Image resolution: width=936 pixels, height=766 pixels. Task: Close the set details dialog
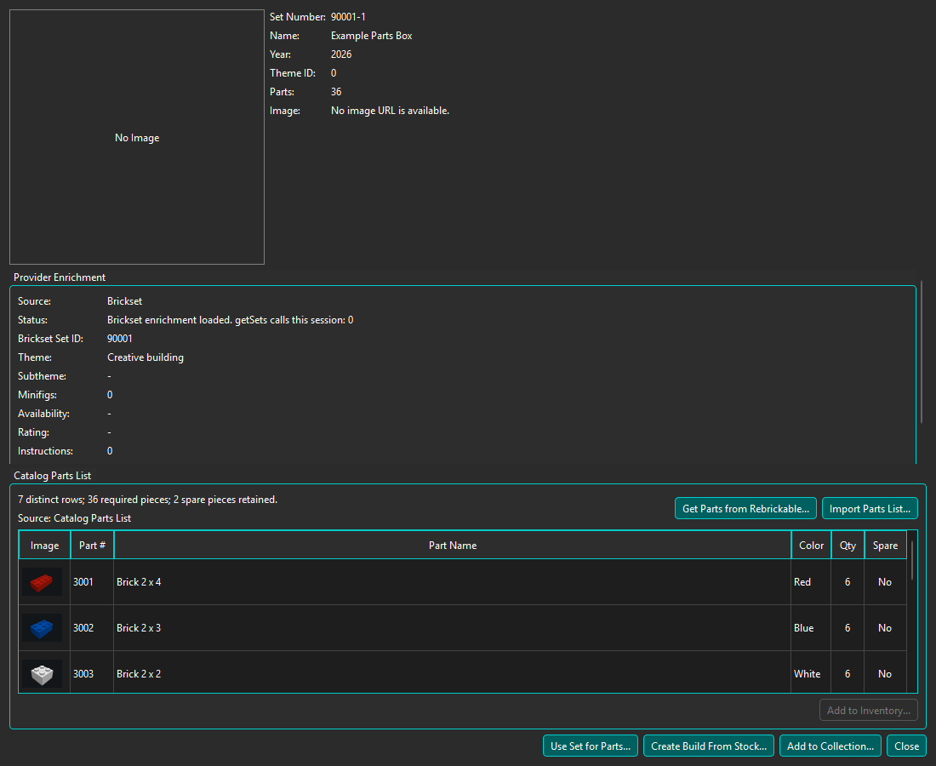click(x=907, y=746)
